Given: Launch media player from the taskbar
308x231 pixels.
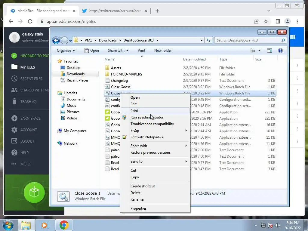Looking at the screenshot, I should tap(45, 225).
